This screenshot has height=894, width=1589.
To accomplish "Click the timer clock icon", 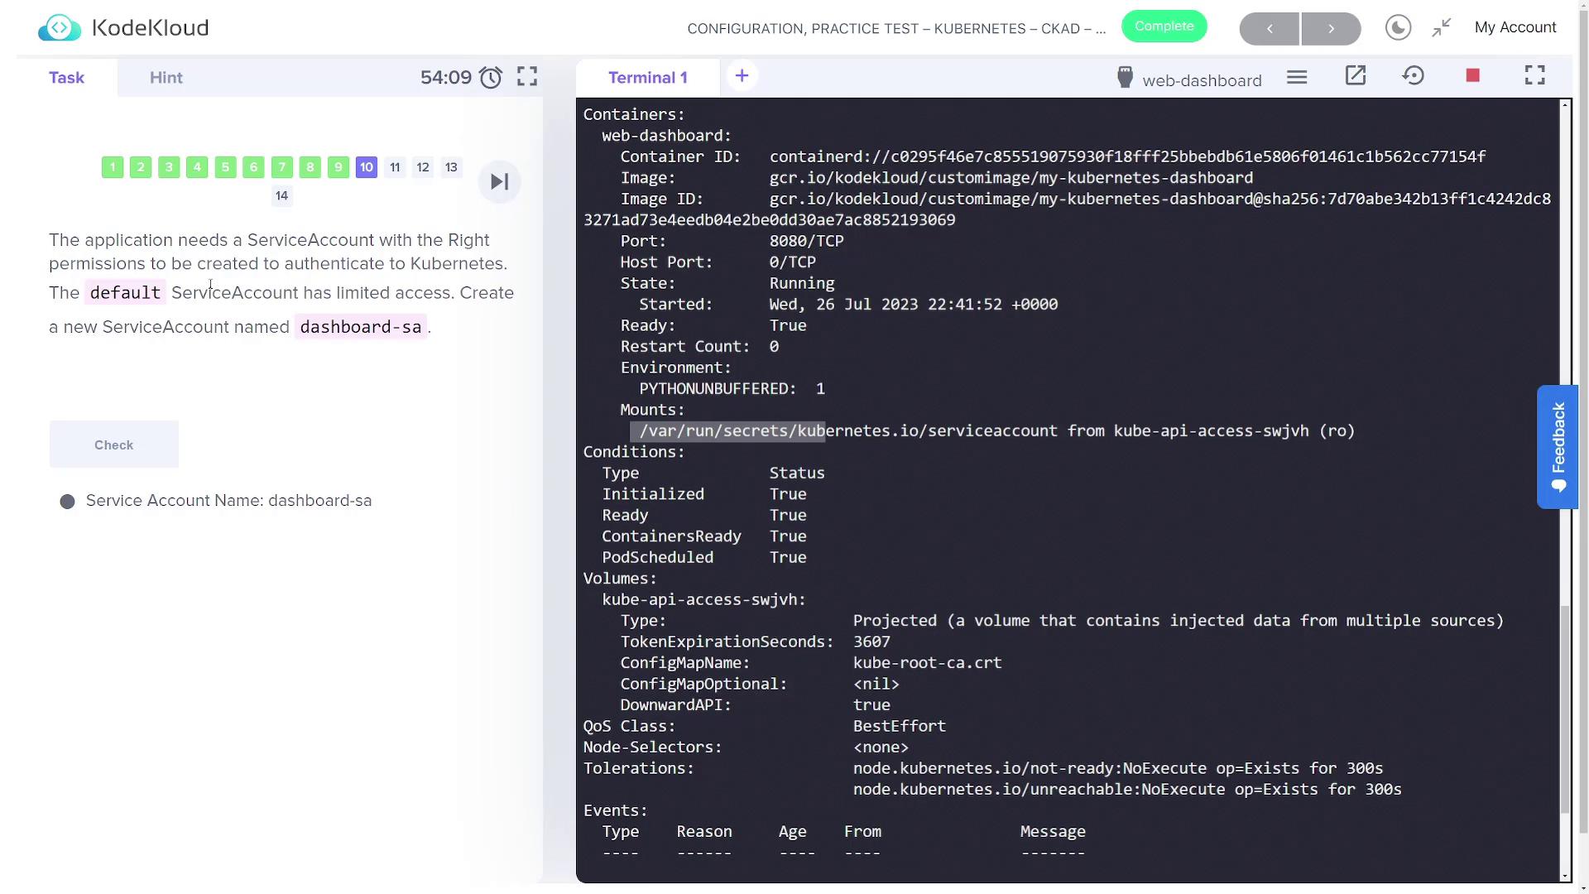I will (x=491, y=78).
